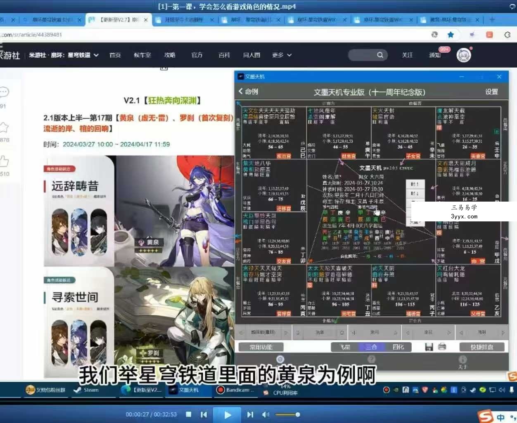Mute the video player with its speaker icon

(266, 414)
